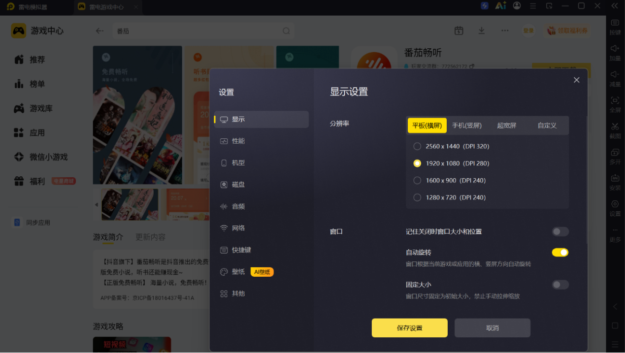The image size is (625, 353).
Task: Click the Android recent apps icon
Action: pyautogui.click(x=615, y=344)
